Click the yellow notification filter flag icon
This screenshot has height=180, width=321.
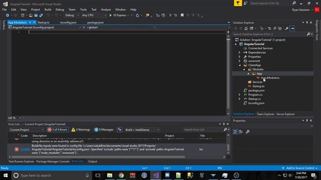[238, 3]
